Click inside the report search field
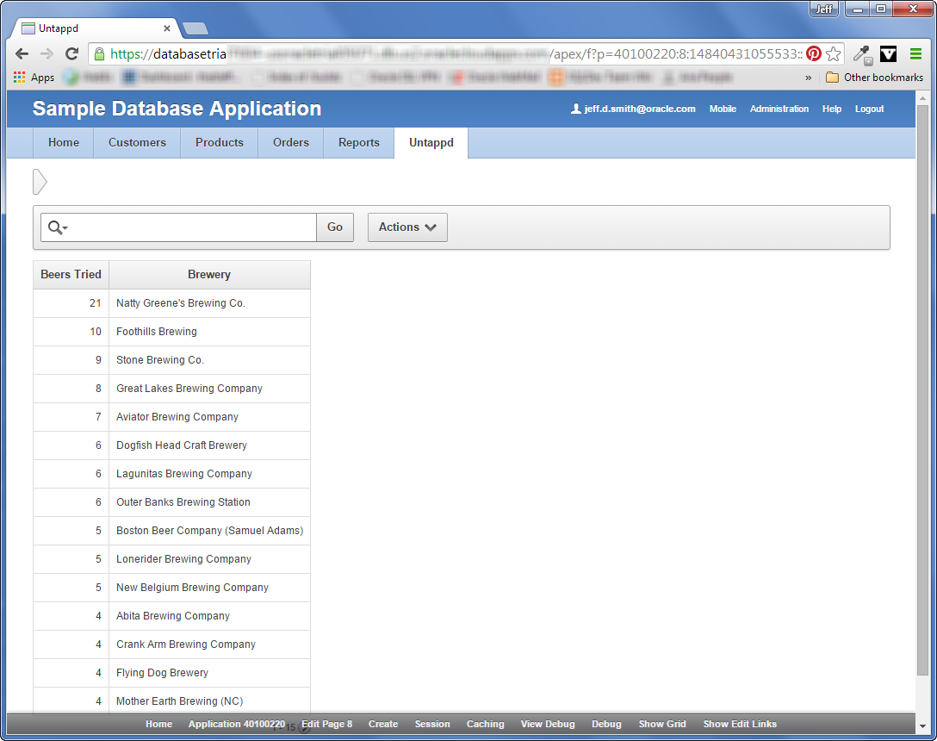This screenshot has height=741, width=937. coord(192,227)
